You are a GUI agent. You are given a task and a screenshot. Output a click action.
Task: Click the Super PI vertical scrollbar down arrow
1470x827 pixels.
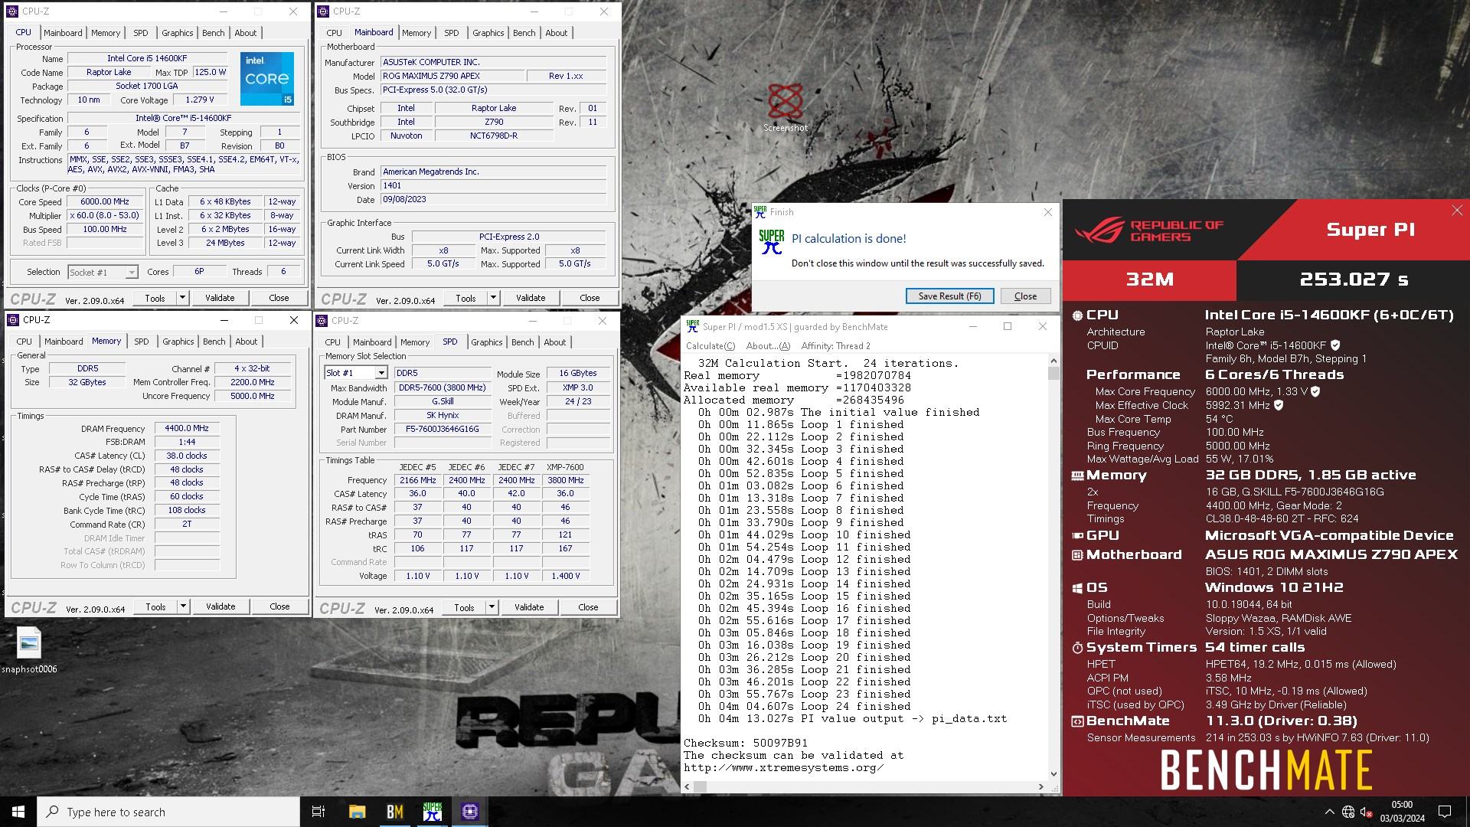tap(1053, 774)
